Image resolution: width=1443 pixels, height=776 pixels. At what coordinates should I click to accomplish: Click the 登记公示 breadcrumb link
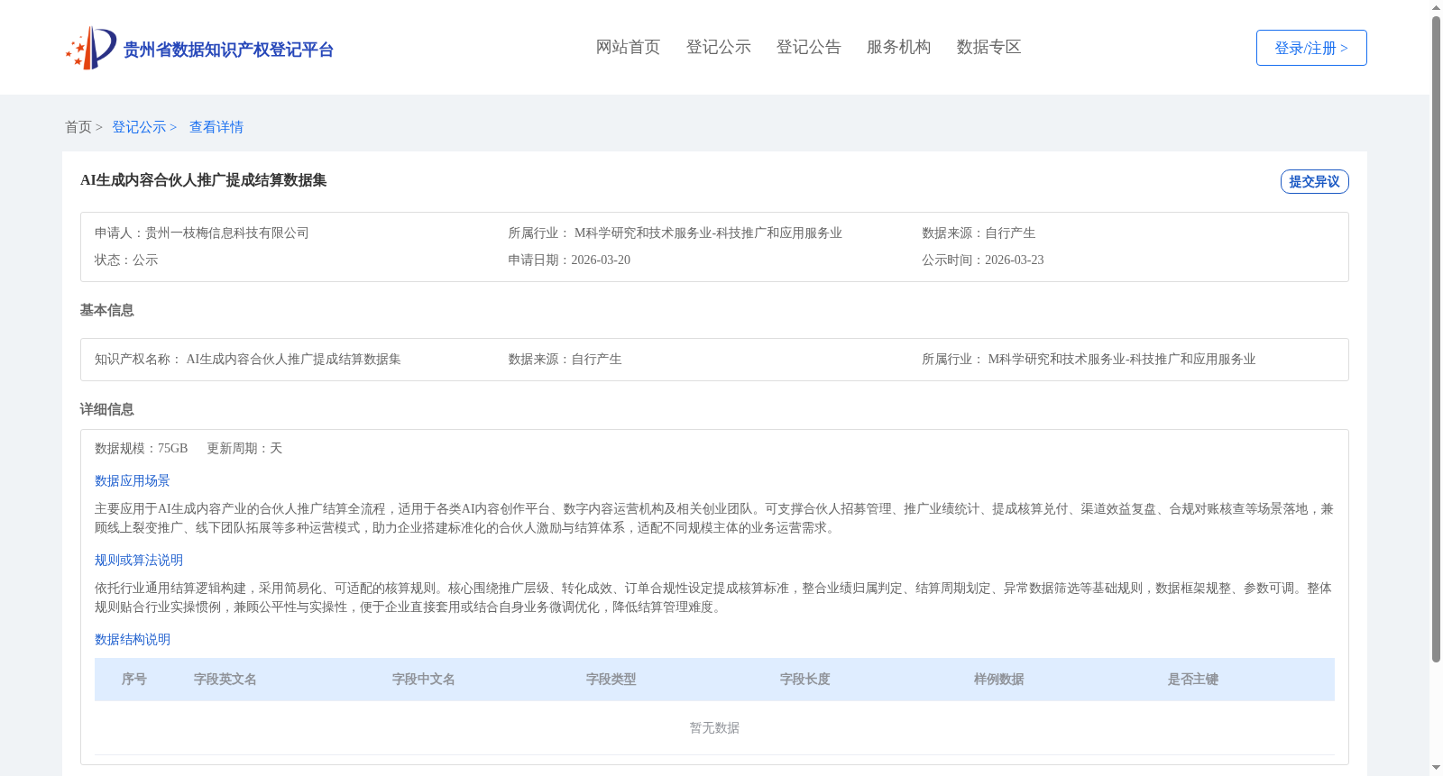(x=143, y=127)
